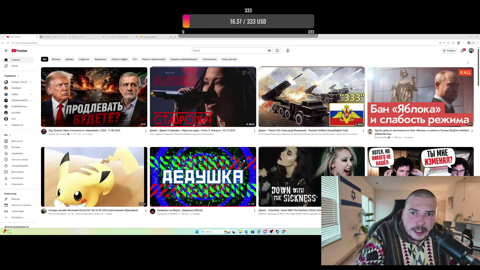
Task: Open the YouTube account avatar menu
Action: (471, 51)
